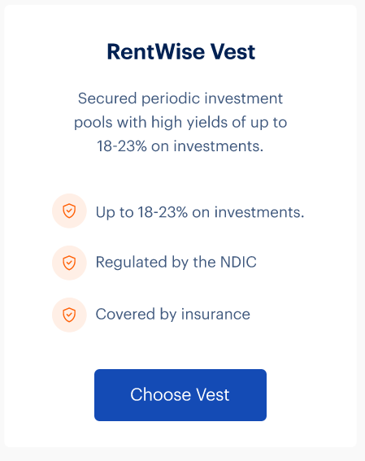Click the word "Vest" in the card heading
Viewport: 365px width, 461px height.
click(232, 52)
